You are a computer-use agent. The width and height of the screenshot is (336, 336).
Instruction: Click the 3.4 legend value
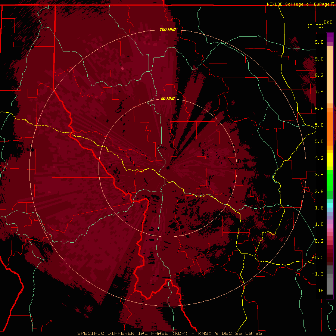(x=319, y=175)
